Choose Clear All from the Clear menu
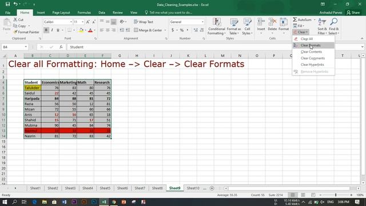Viewport: 366px width, 206px height. (x=313, y=39)
